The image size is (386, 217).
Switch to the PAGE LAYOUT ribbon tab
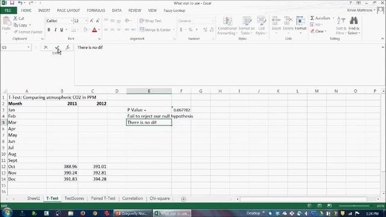[x=68, y=11]
